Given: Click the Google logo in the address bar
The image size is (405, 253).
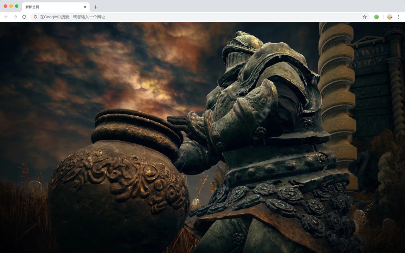Looking at the screenshot, I should click(x=35, y=17).
